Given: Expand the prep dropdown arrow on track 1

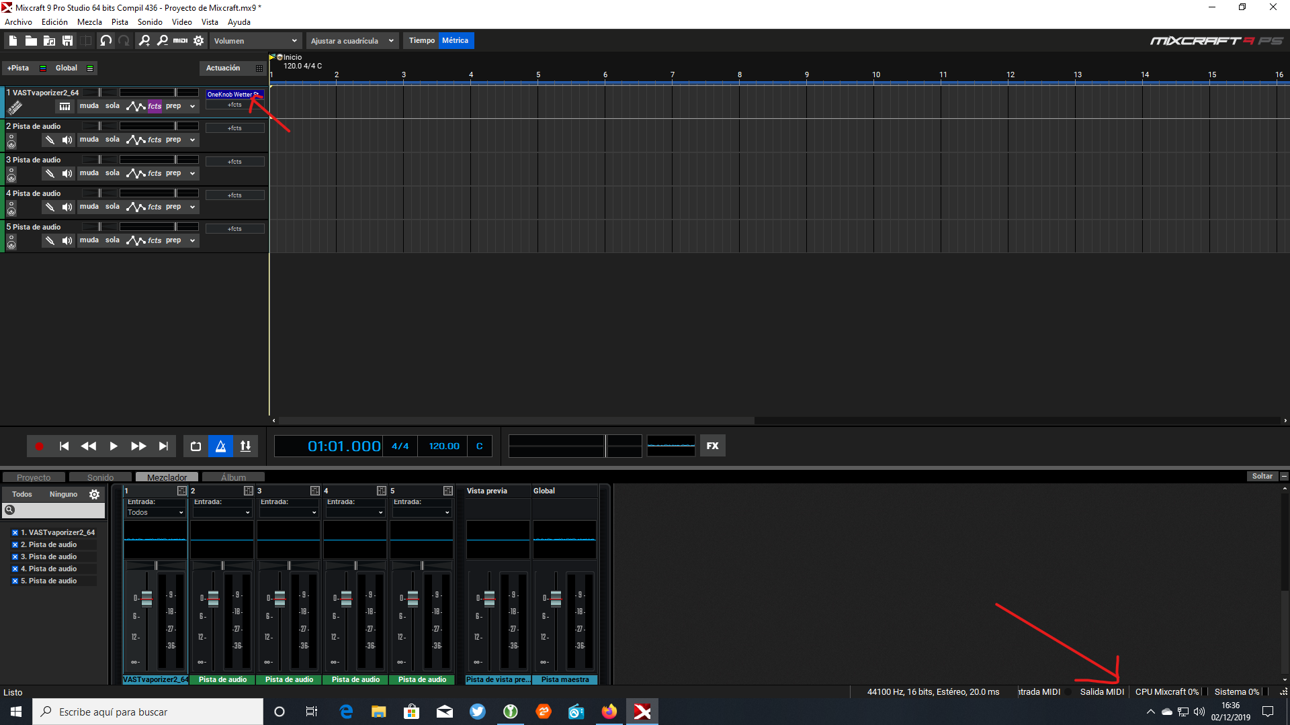Looking at the screenshot, I should click(192, 107).
